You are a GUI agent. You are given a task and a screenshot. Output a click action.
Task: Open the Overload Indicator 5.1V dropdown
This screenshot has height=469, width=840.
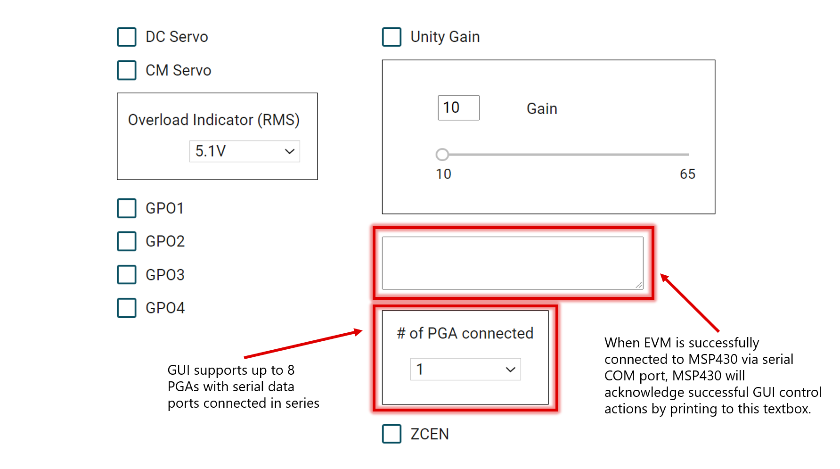[245, 151]
